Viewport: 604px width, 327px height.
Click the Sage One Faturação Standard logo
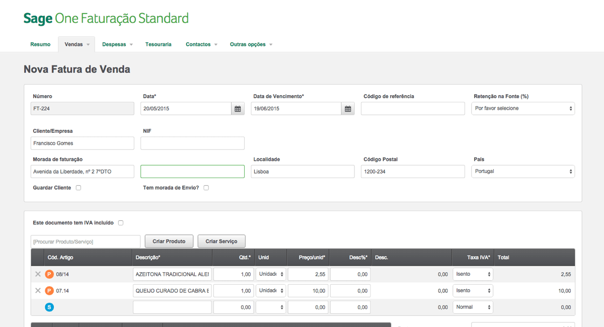point(106,19)
